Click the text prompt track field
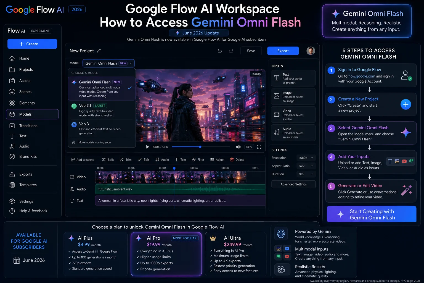This screenshot has width=424, height=283. [x=180, y=201]
